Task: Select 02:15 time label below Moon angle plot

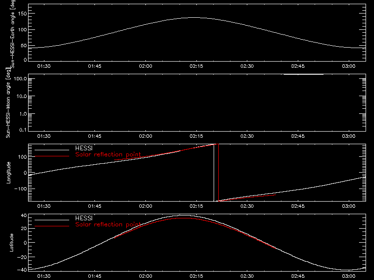Action: point(196,136)
